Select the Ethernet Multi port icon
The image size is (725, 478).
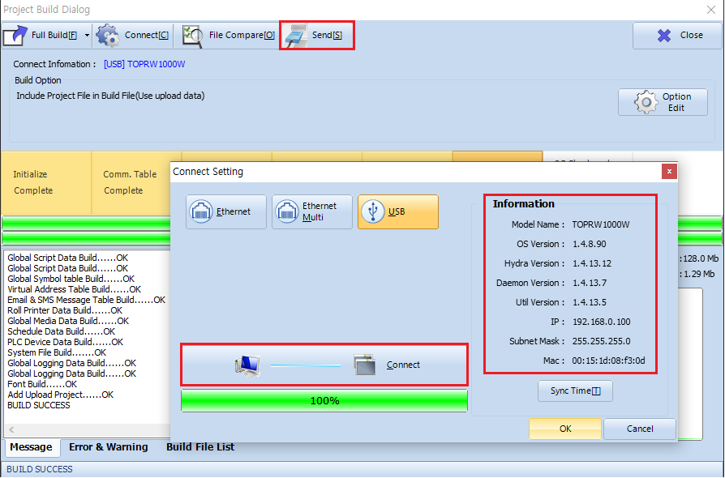click(287, 212)
